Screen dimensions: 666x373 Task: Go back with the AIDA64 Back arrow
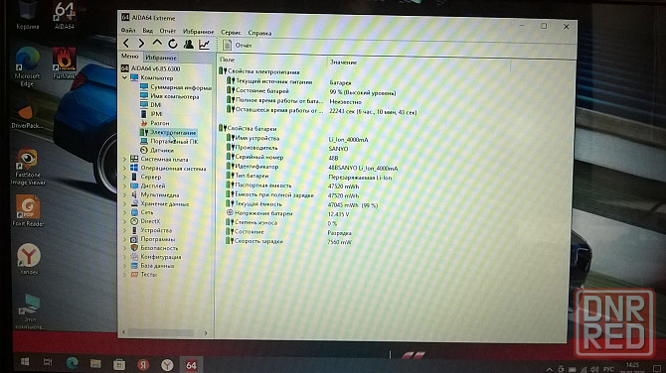[x=126, y=44]
